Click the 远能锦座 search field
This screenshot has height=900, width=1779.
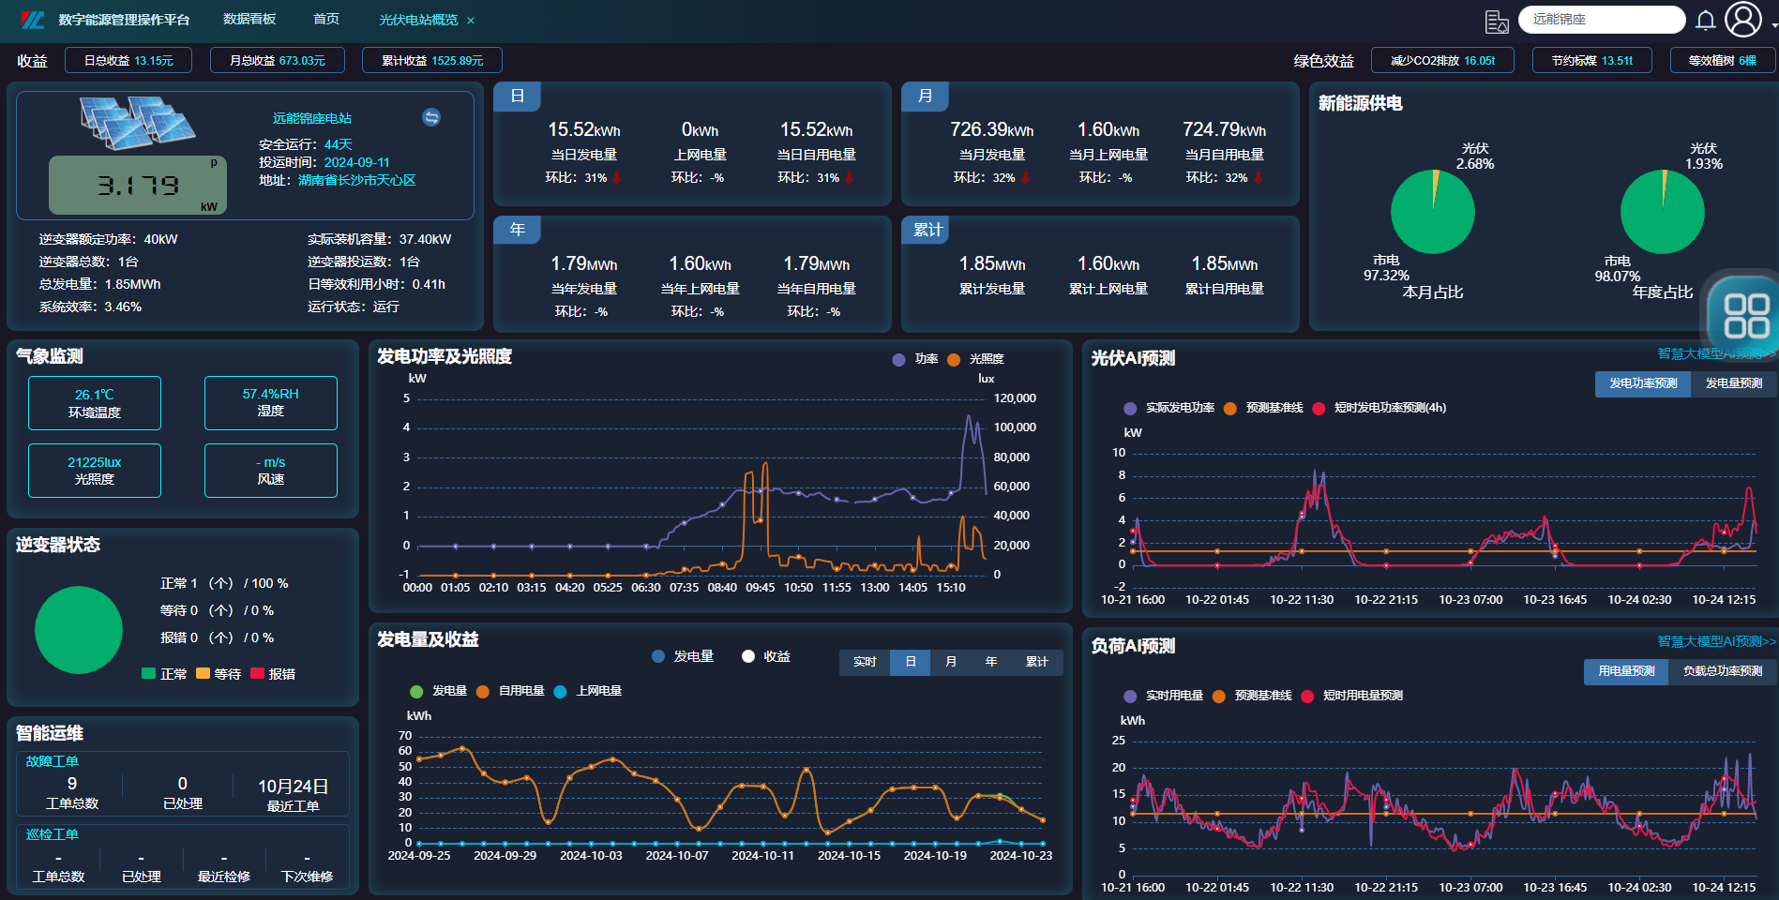1601,20
